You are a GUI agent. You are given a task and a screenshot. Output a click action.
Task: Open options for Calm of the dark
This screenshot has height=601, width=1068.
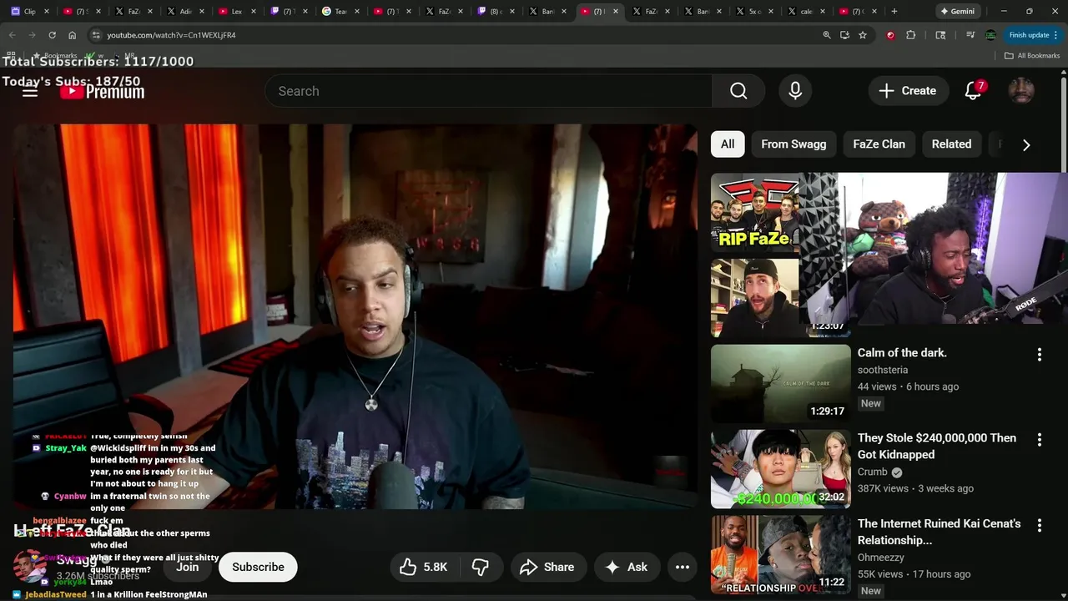tap(1039, 355)
